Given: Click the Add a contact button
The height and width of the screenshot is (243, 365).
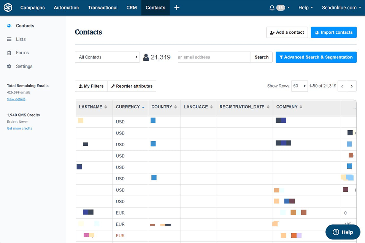Looking at the screenshot, I should point(287,32).
